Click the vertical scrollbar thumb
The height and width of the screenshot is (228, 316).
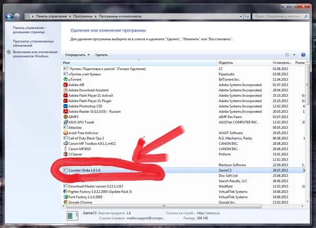[x=307, y=85]
